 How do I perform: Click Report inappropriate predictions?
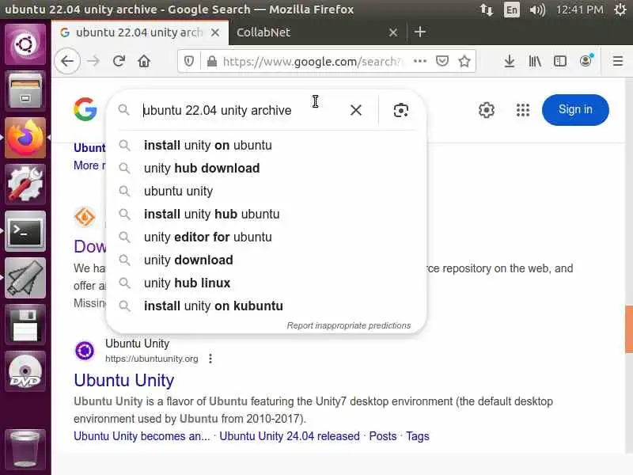349,325
